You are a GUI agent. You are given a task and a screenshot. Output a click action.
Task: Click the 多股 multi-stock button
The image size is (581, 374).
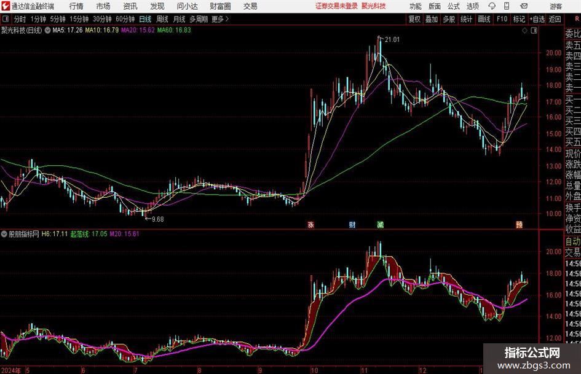click(449, 19)
